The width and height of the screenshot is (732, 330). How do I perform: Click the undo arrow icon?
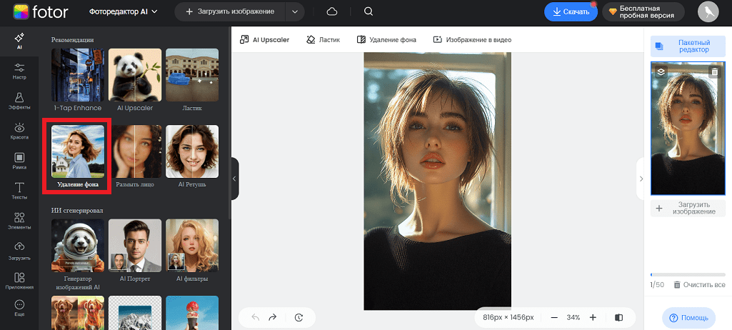(x=255, y=317)
